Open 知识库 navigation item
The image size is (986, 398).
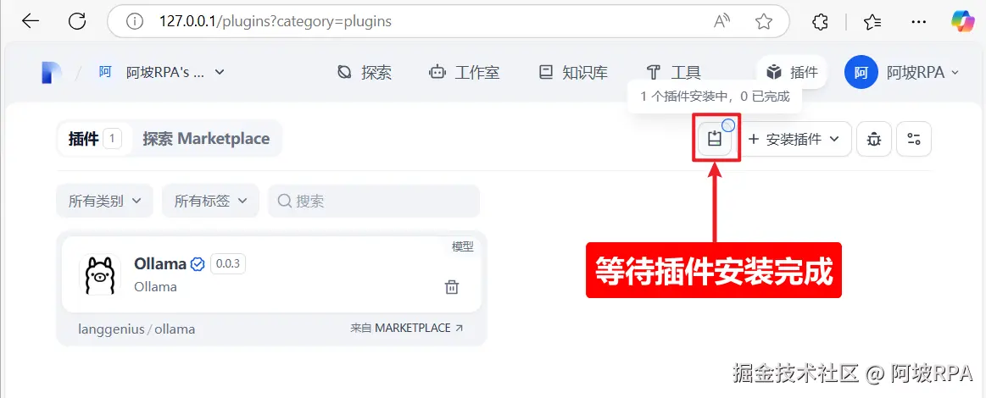[x=573, y=72]
